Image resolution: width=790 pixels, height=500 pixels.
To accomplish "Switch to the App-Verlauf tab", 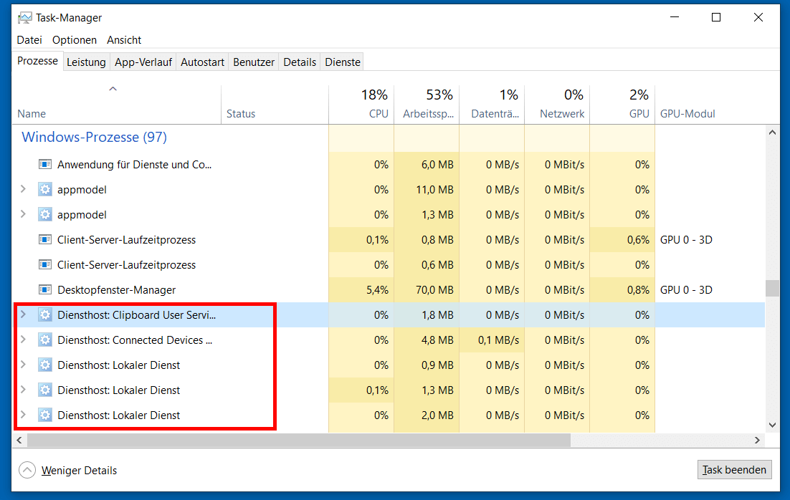I will tap(143, 62).
